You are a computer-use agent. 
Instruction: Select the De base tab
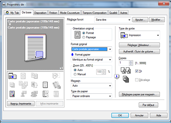[x=27, y=12]
